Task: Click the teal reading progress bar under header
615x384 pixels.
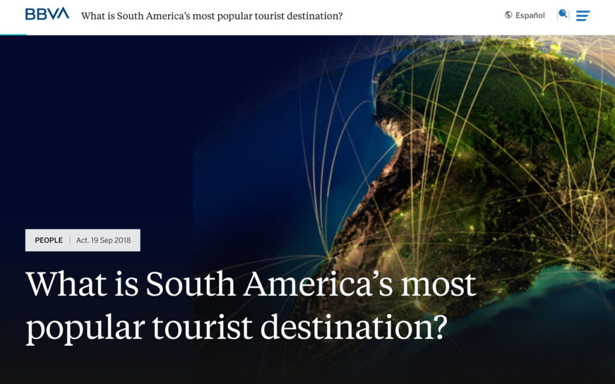Action: tap(13, 34)
